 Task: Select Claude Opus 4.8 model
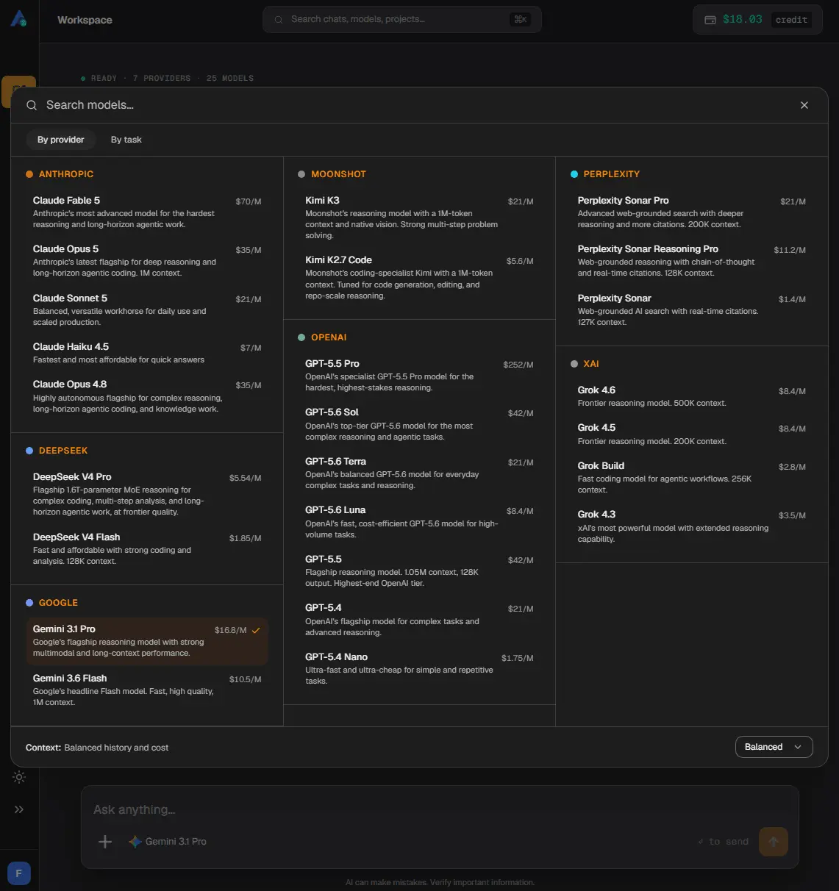pos(147,396)
